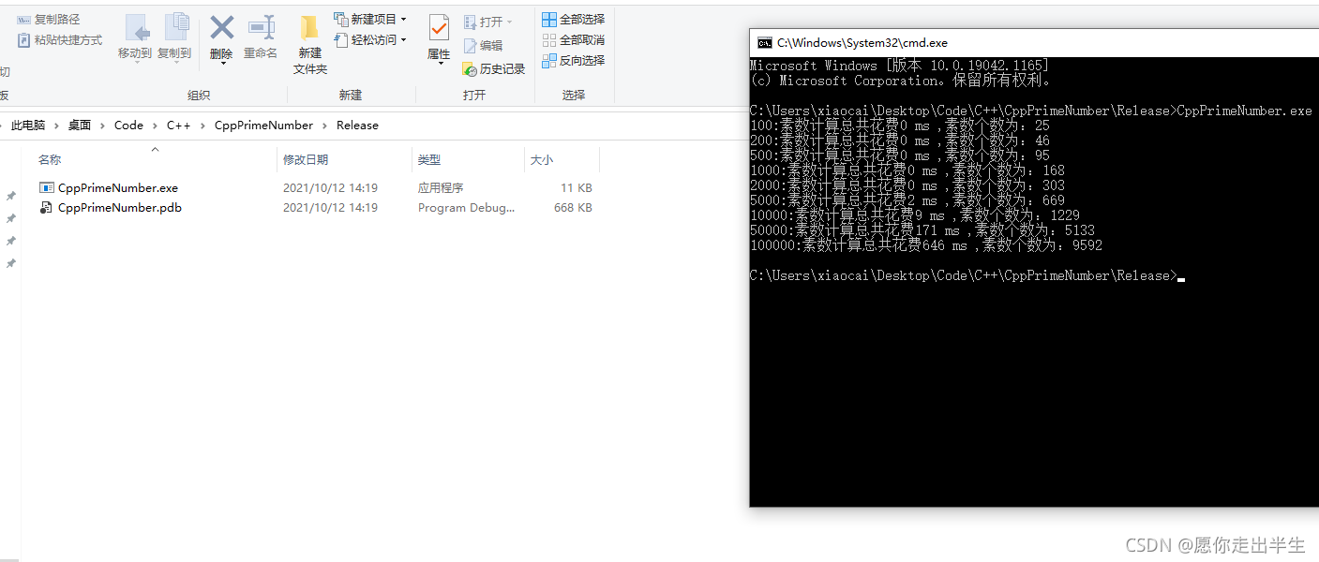Click the 编辑 (edit) ribbon button
This screenshot has width=1319, height=562.
(x=483, y=45)
